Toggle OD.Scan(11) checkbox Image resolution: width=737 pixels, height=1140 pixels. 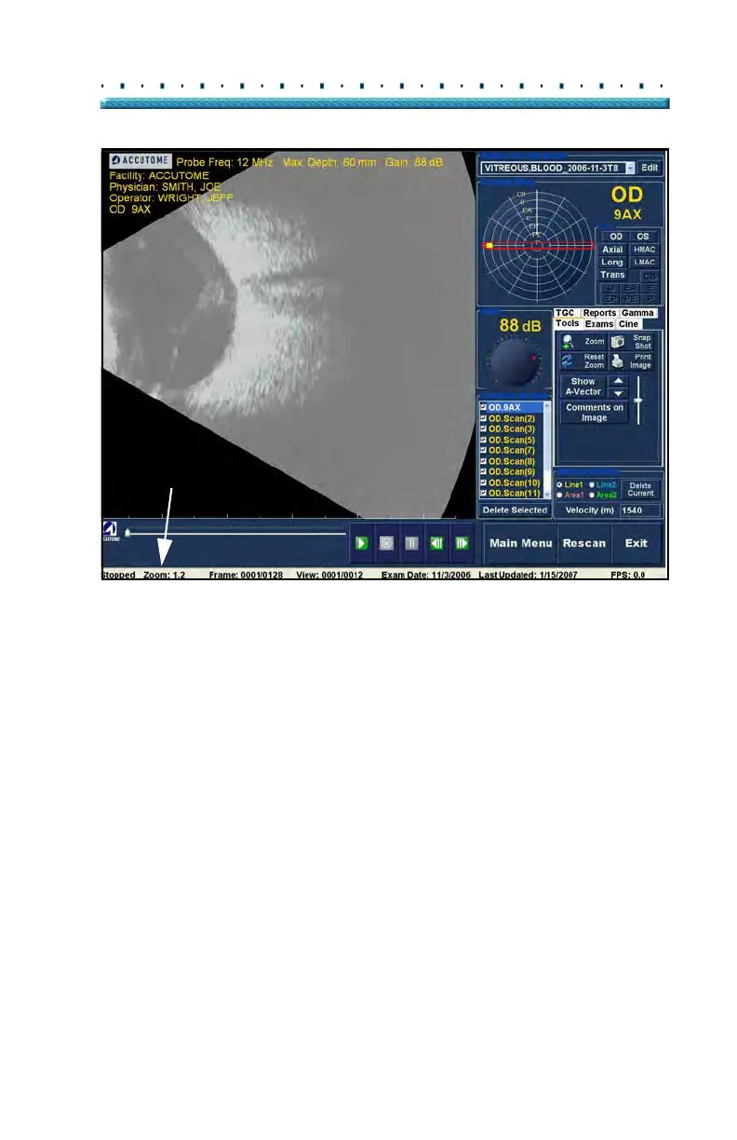(483, 494)
